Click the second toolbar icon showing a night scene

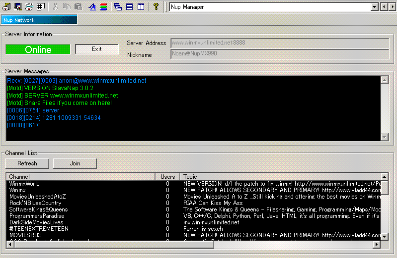pyautogui.click(x=18, y=6)
